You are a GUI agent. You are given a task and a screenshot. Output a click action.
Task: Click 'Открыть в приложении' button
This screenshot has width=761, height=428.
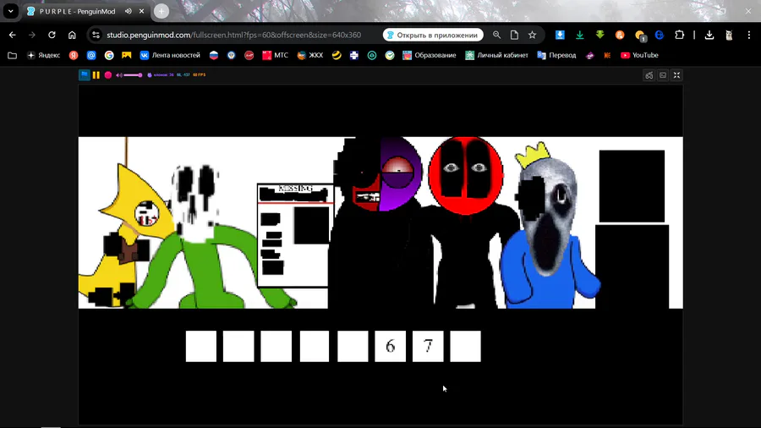[x=433, y=35]
